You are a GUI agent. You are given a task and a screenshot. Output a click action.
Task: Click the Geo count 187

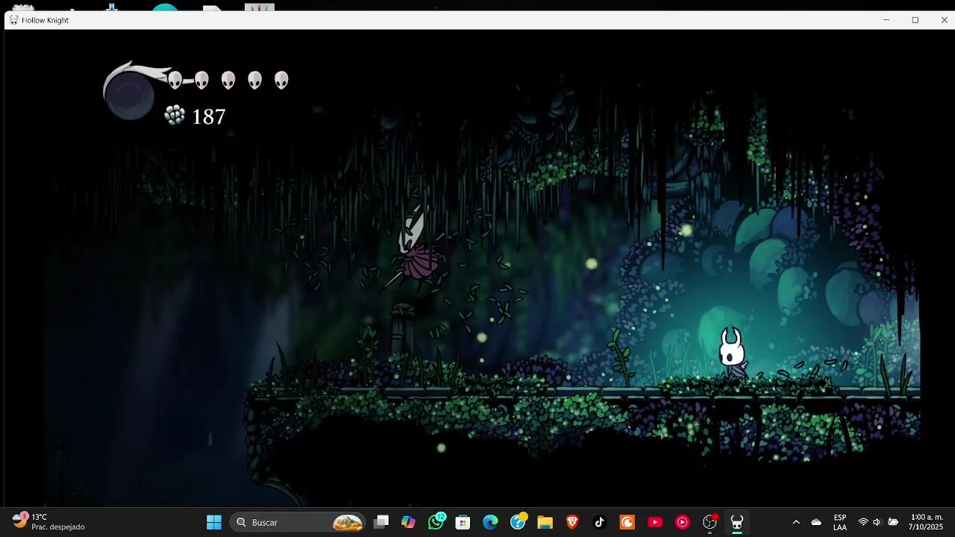pos(209,116)
